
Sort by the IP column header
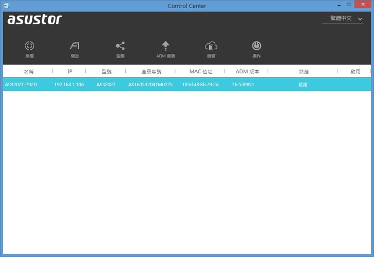click(70, 71)
